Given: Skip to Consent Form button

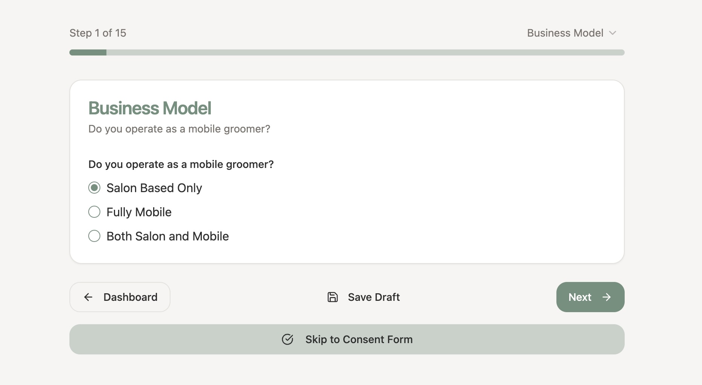Looking at the screenshot, I should (347, 339).
